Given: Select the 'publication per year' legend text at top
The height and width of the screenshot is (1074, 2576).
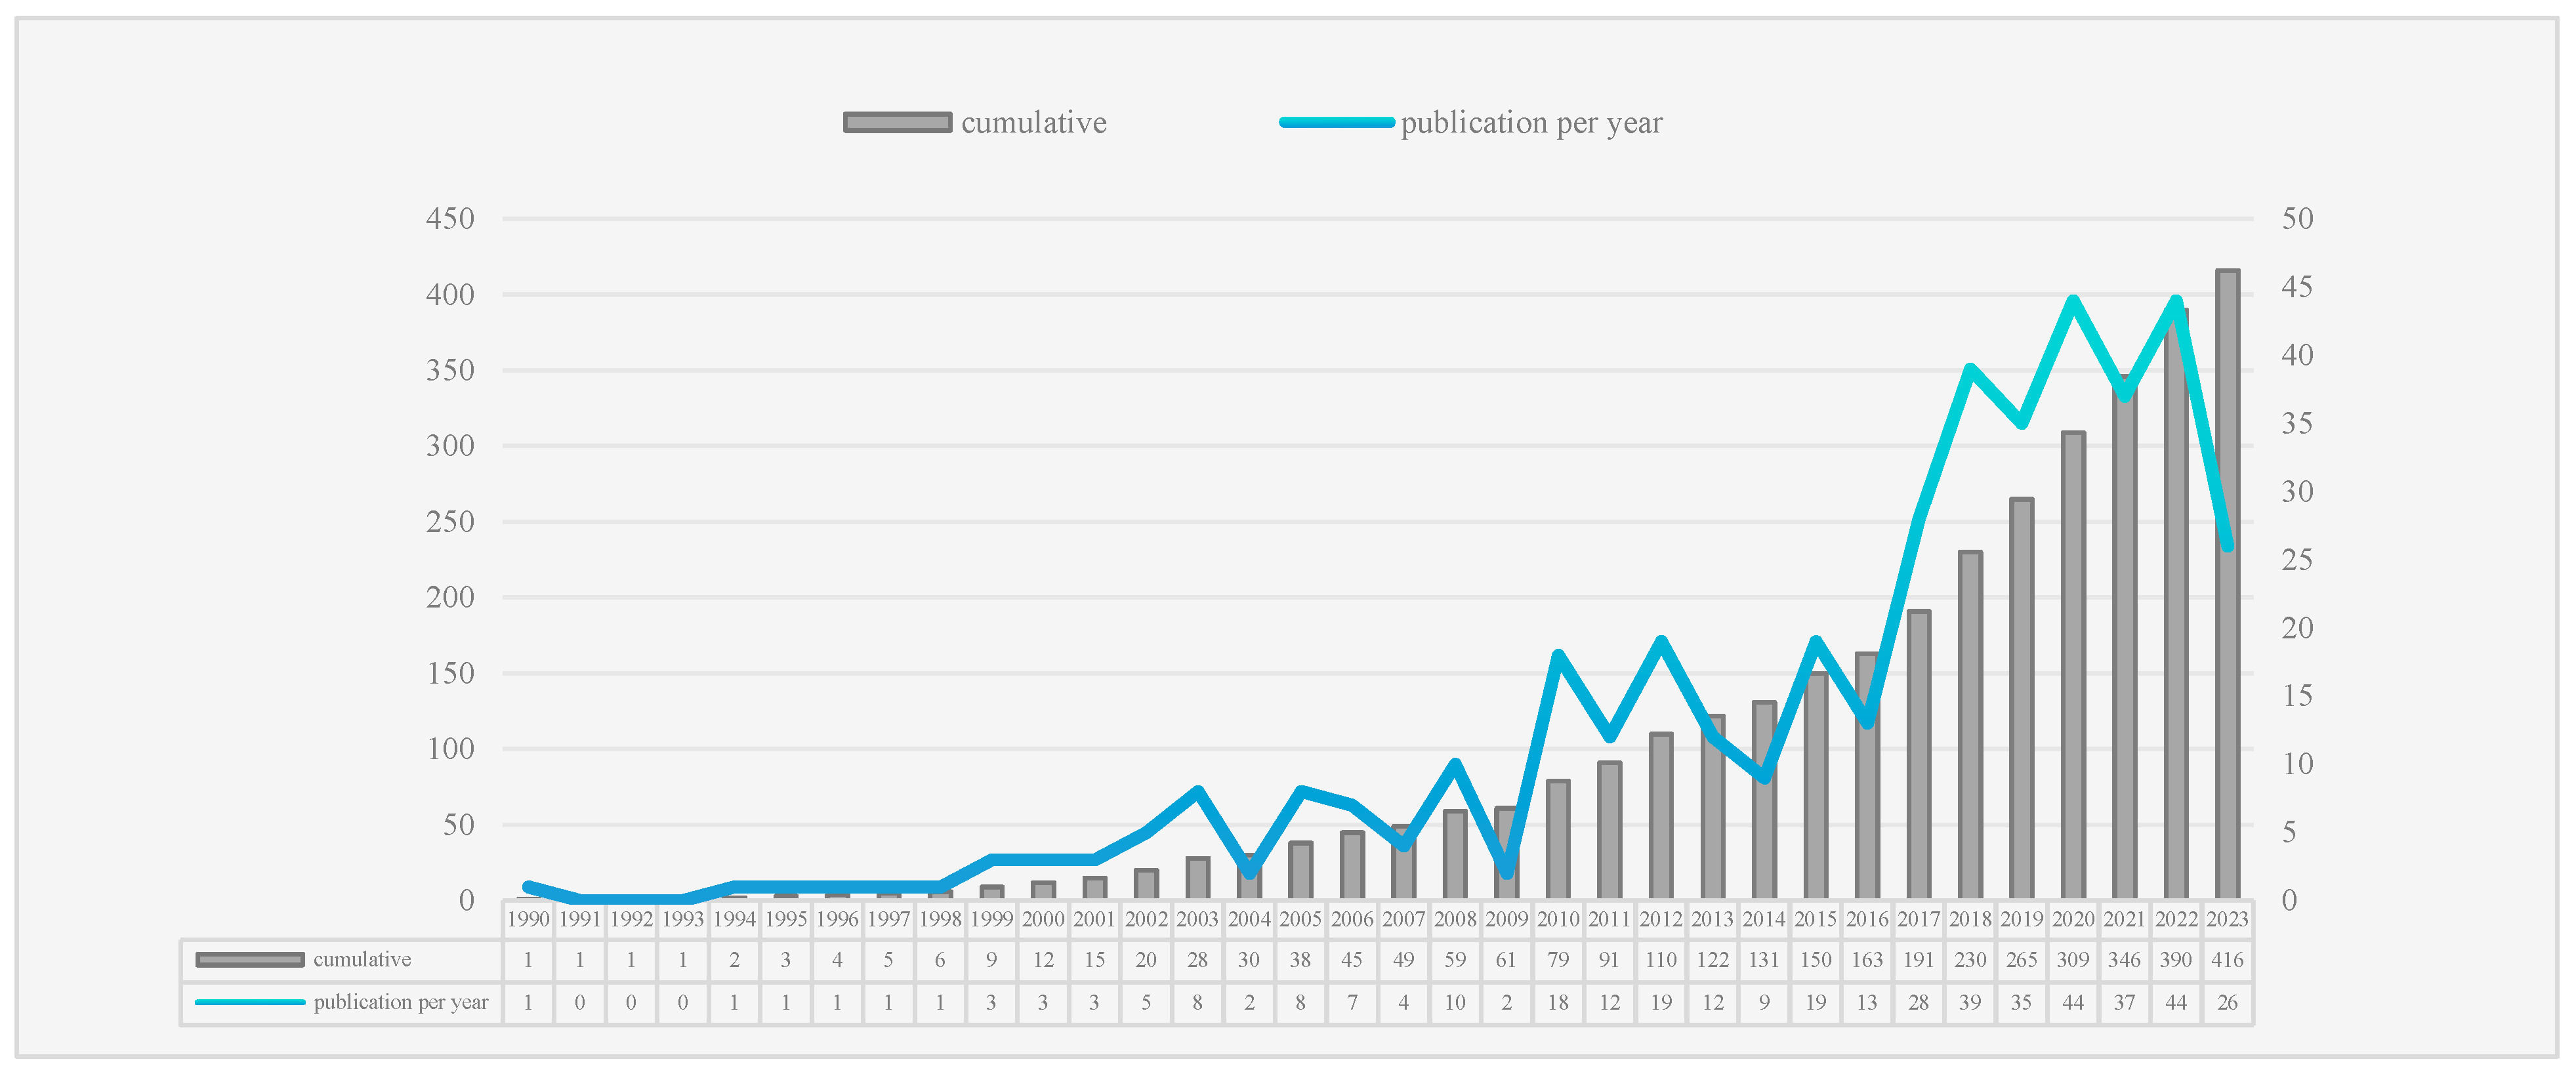Looking at the screenshot, I should tap(1531, 123).
